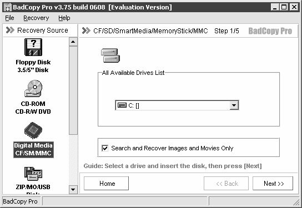Open the available drives dropdown arrow
302x208 pixels.
pos(234,105)
